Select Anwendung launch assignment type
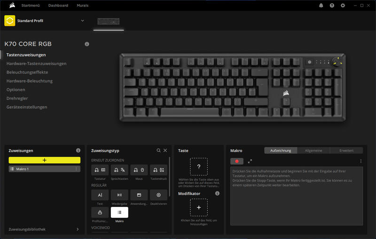 (139, 195)
